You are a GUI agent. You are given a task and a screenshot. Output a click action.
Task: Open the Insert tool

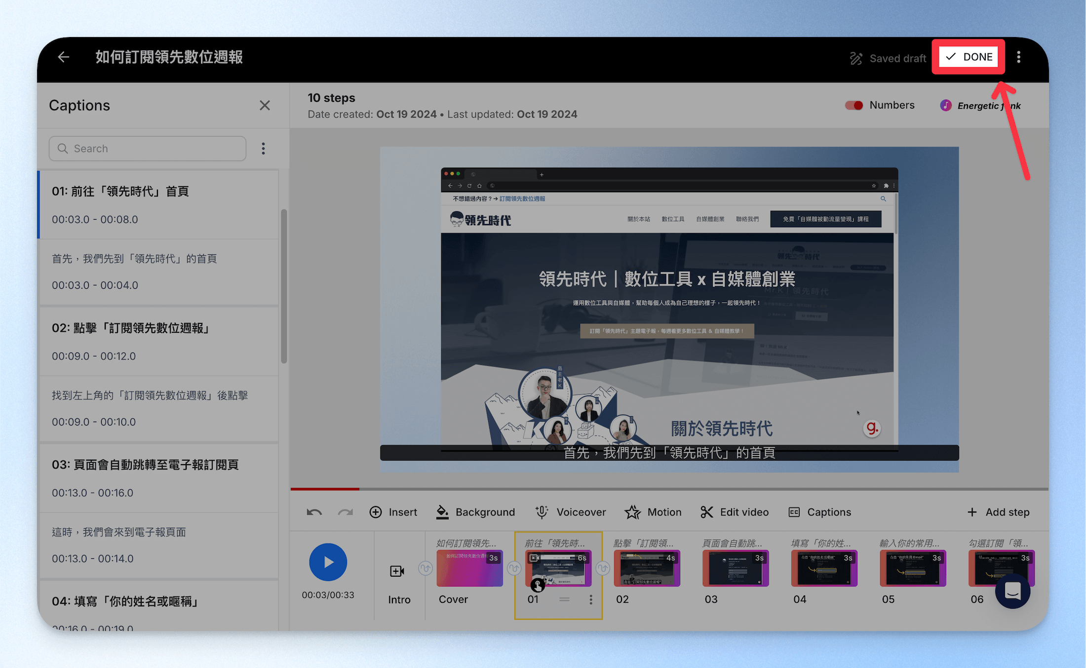click(393, 512)
